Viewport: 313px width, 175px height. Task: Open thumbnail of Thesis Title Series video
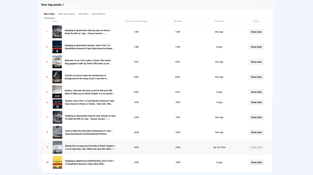[57, 62]
